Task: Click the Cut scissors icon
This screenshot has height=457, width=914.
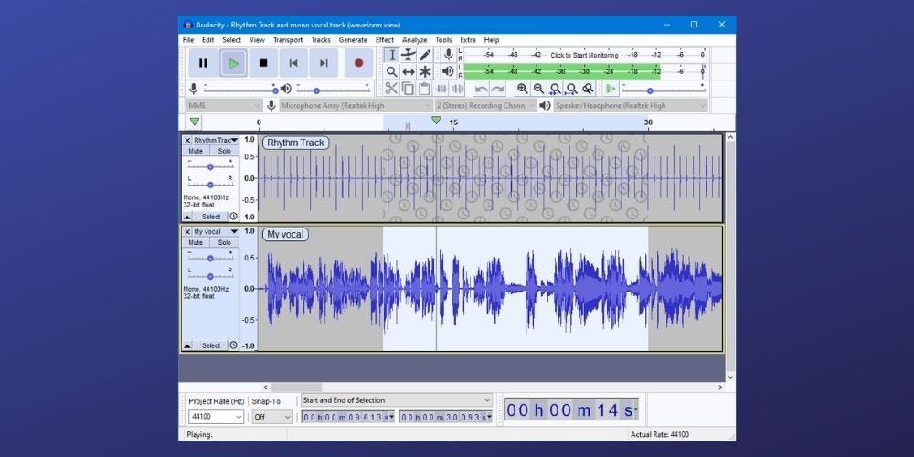Action: pyautogui.click(x=391, y=89)
